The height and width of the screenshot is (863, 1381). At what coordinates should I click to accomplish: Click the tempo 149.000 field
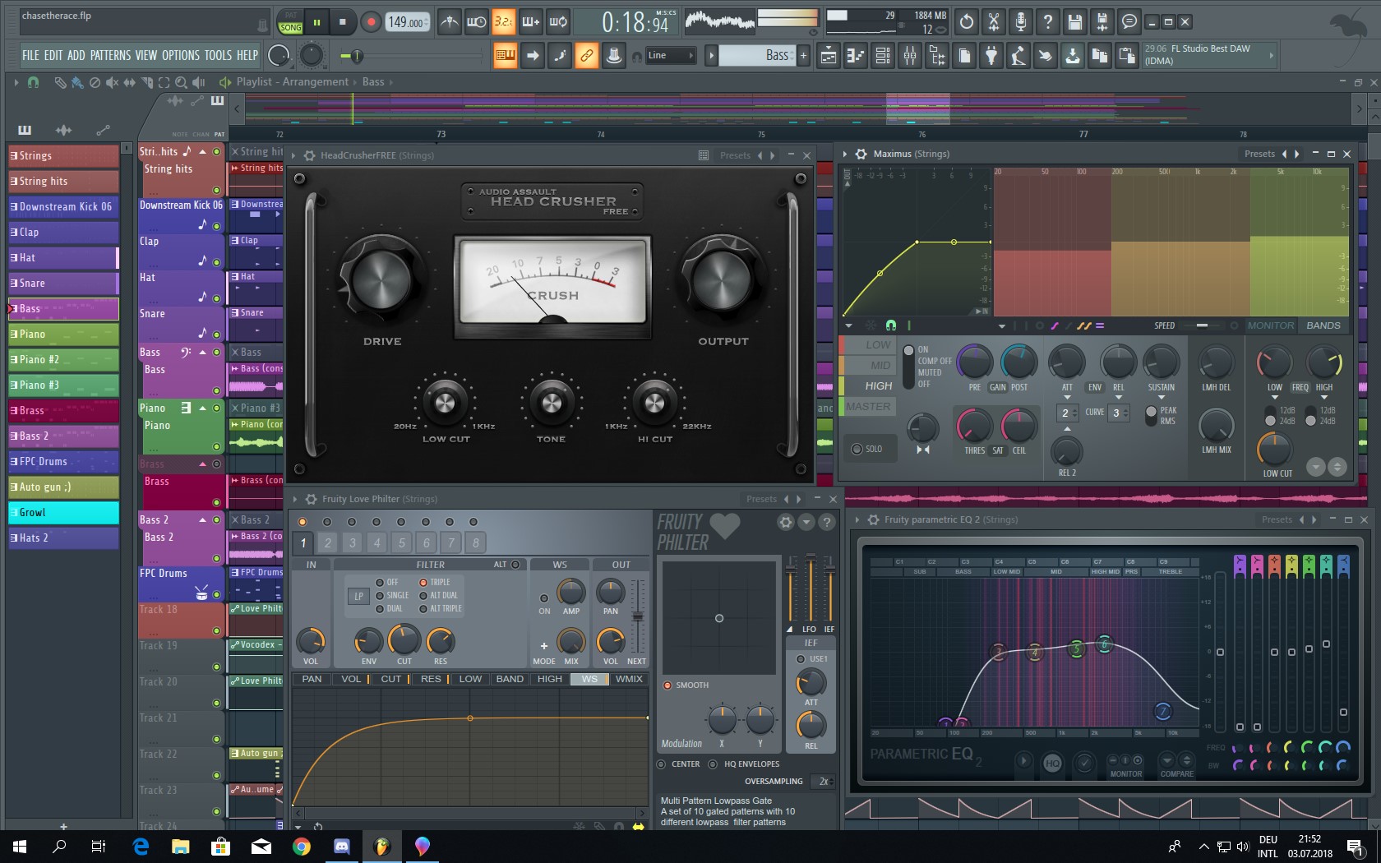(406, 23)
